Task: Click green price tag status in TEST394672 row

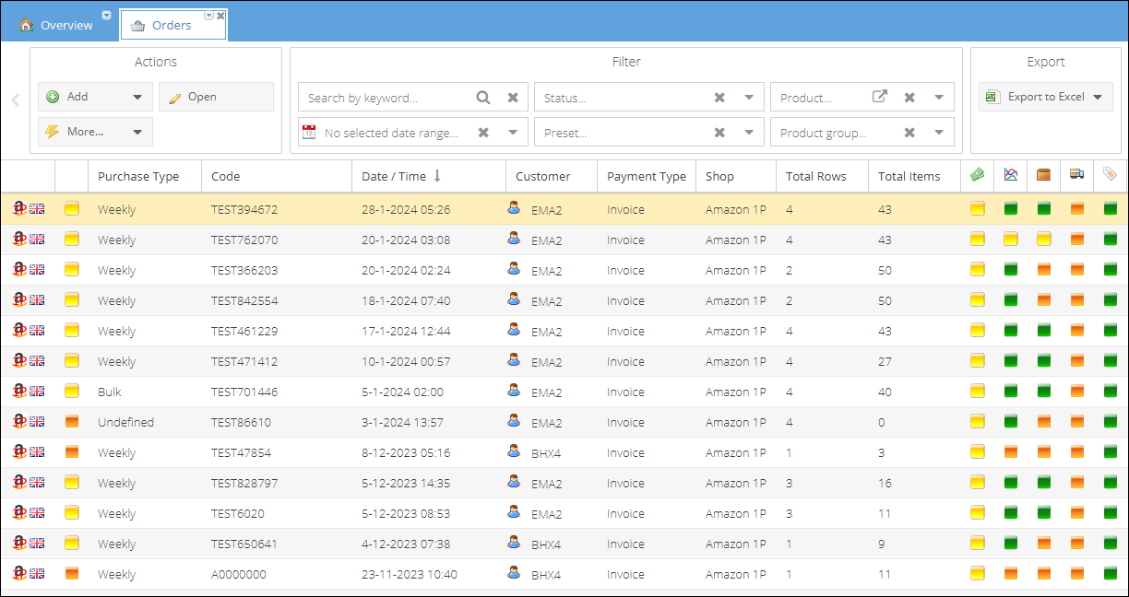Action: click(x=1111, y=209)
